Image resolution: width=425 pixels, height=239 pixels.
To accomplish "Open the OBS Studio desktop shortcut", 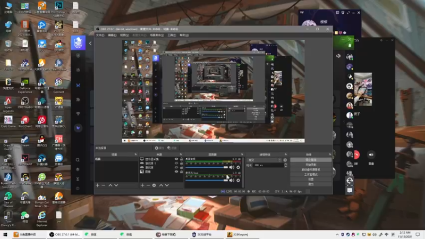I will 25,103.
